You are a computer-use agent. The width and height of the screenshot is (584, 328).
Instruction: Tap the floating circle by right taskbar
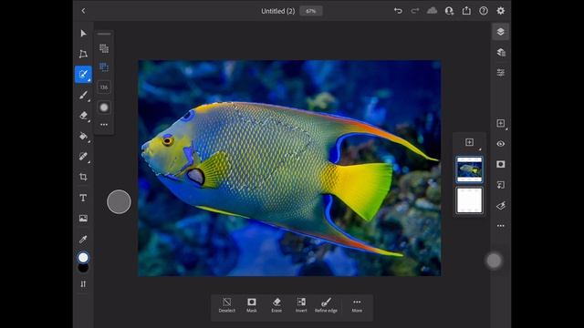pos(494,261)
